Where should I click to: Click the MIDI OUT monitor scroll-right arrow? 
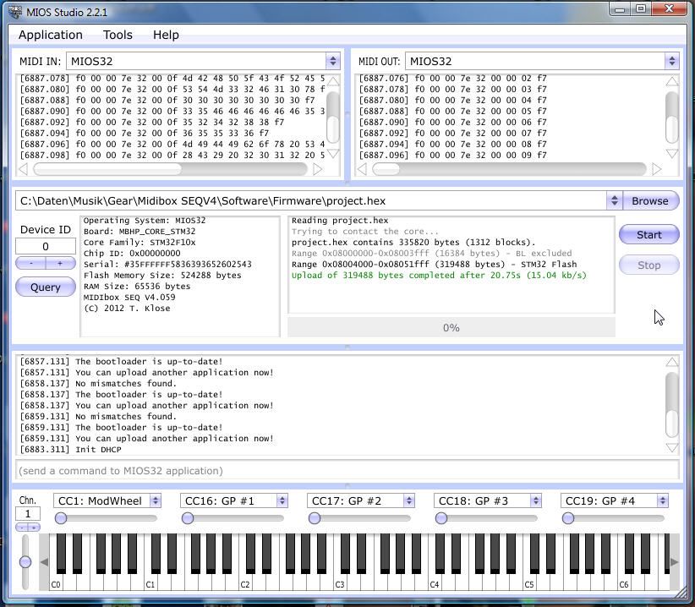(656, 169)
